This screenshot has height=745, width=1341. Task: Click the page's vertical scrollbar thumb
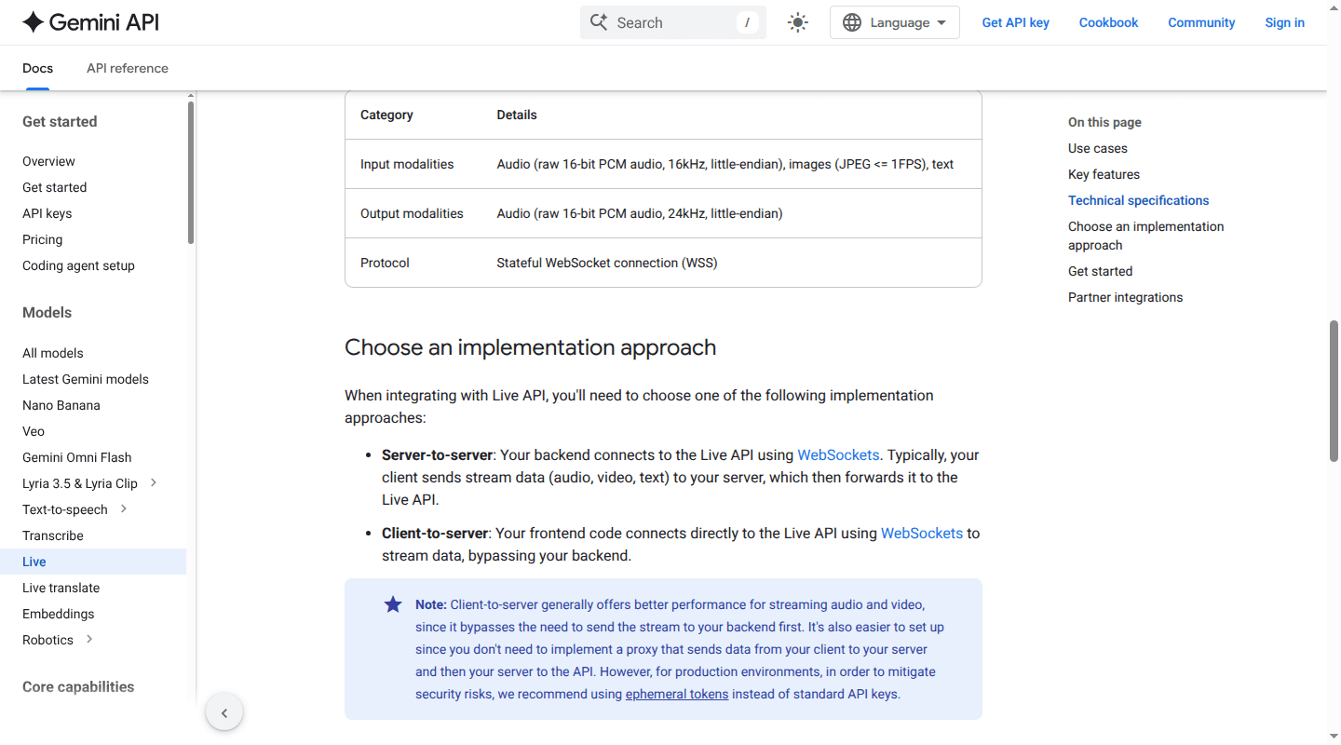[1334, 391]
